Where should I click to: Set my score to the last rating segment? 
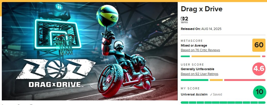[x=262, y=103]
